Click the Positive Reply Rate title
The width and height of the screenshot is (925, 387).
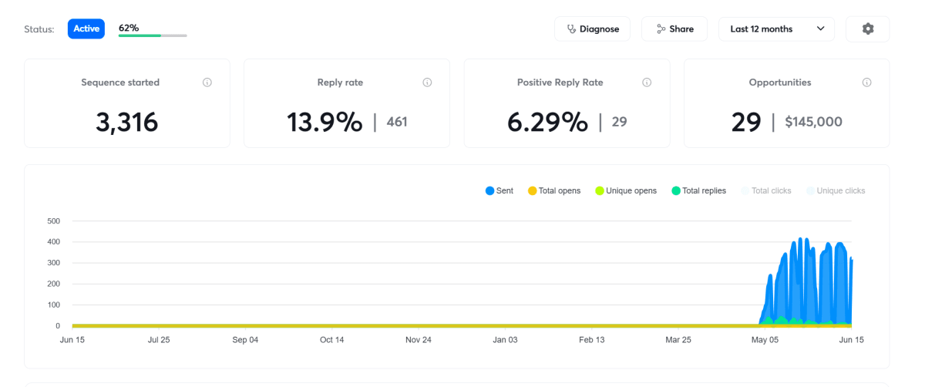pos(560,82)
